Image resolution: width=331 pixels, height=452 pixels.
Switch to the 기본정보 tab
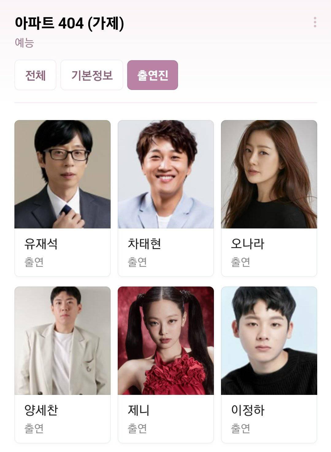point(92,75)
